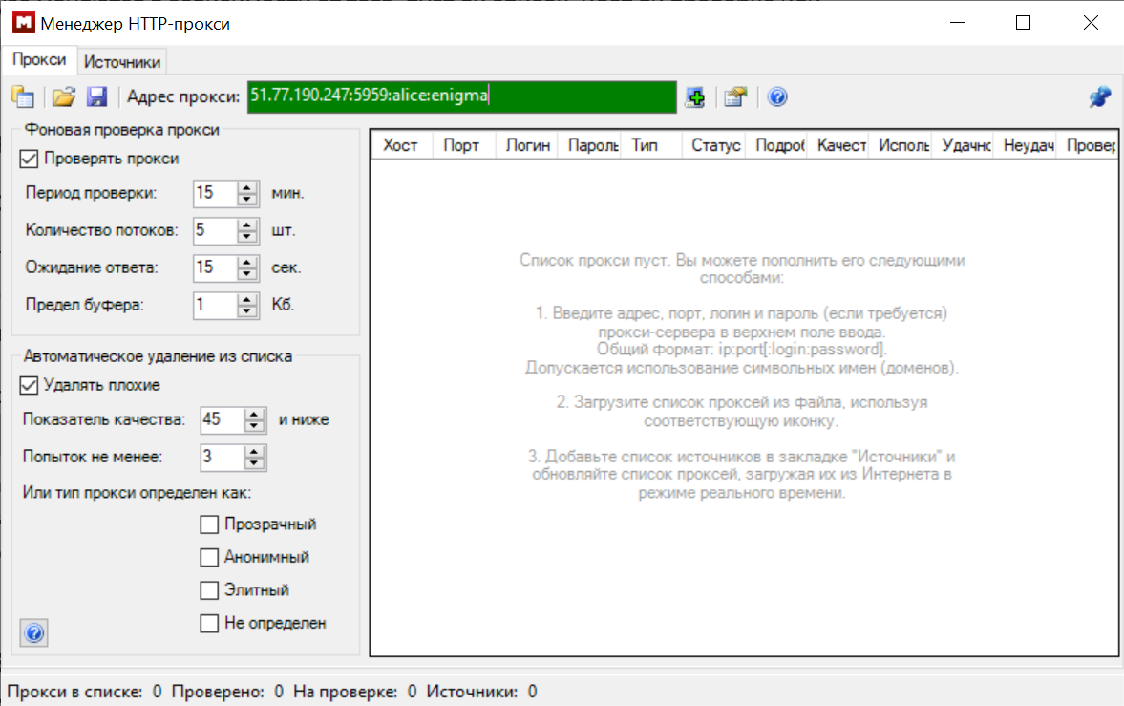Uncheck the "Удалять плохие" checkbox
Image resolution: width=1124 pixels, height=706 pixels.
coord(29,385)
